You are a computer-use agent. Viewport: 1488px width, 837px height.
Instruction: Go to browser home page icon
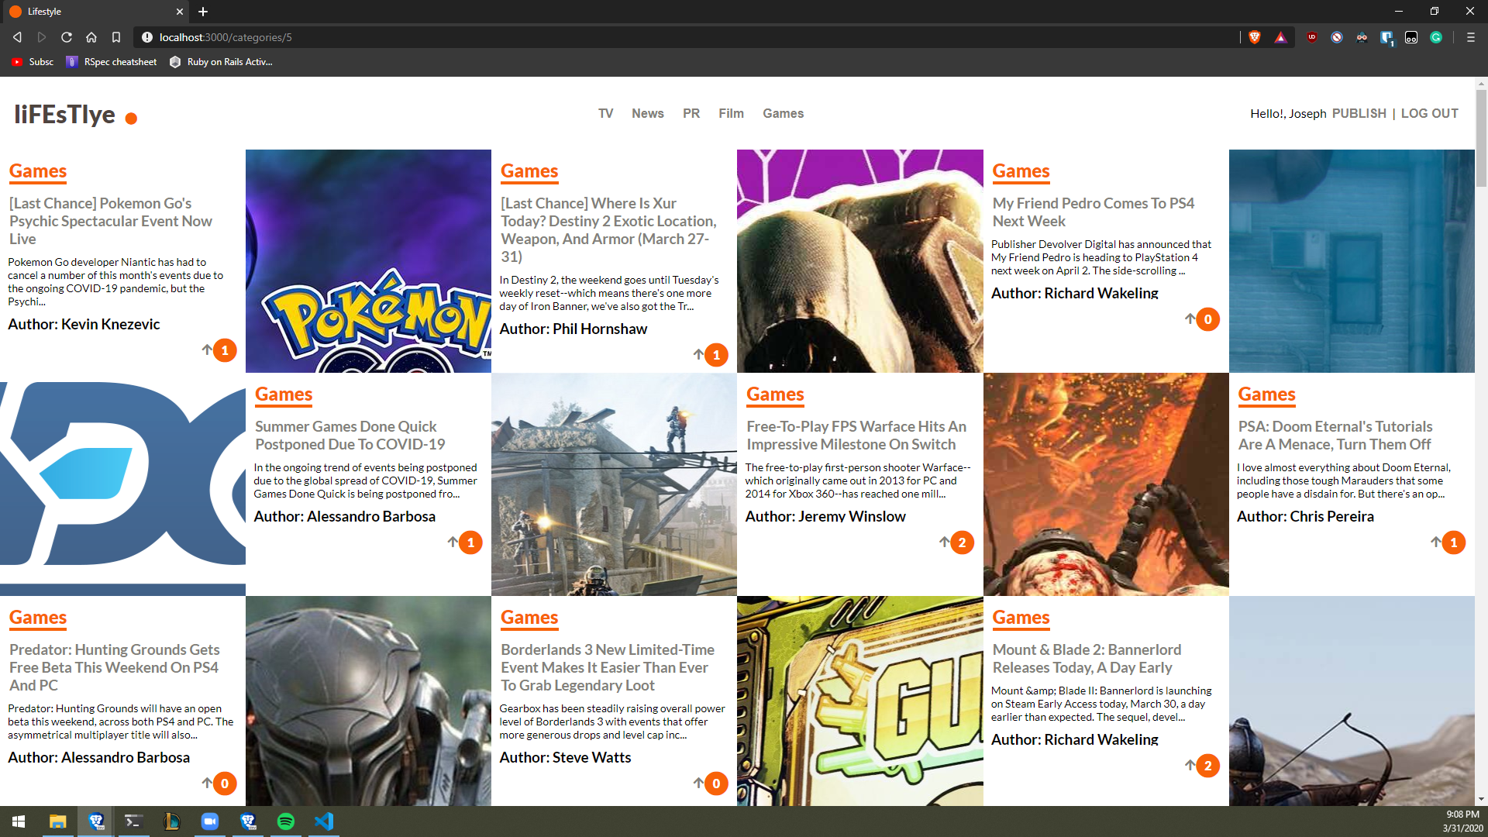tap(91, 37)
